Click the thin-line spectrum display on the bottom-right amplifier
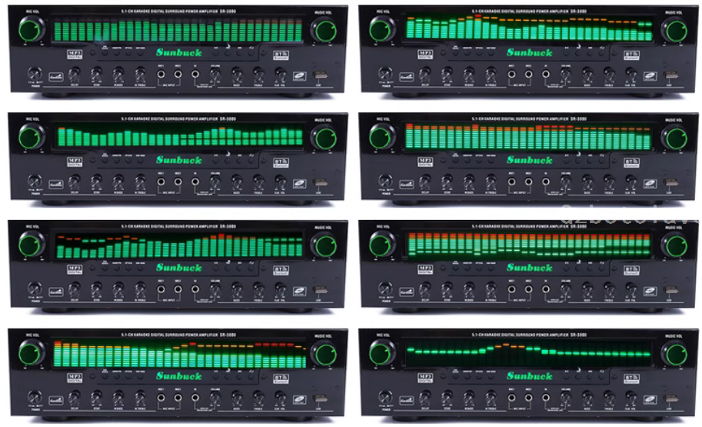The image size is (702, 427). [x=529, y=353]
